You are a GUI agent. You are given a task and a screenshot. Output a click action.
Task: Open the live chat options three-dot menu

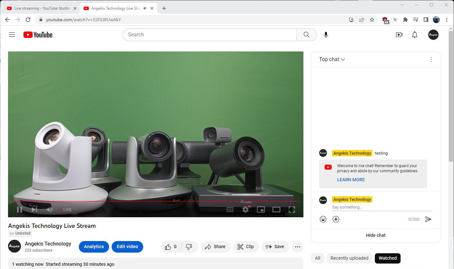click(431, 59)
